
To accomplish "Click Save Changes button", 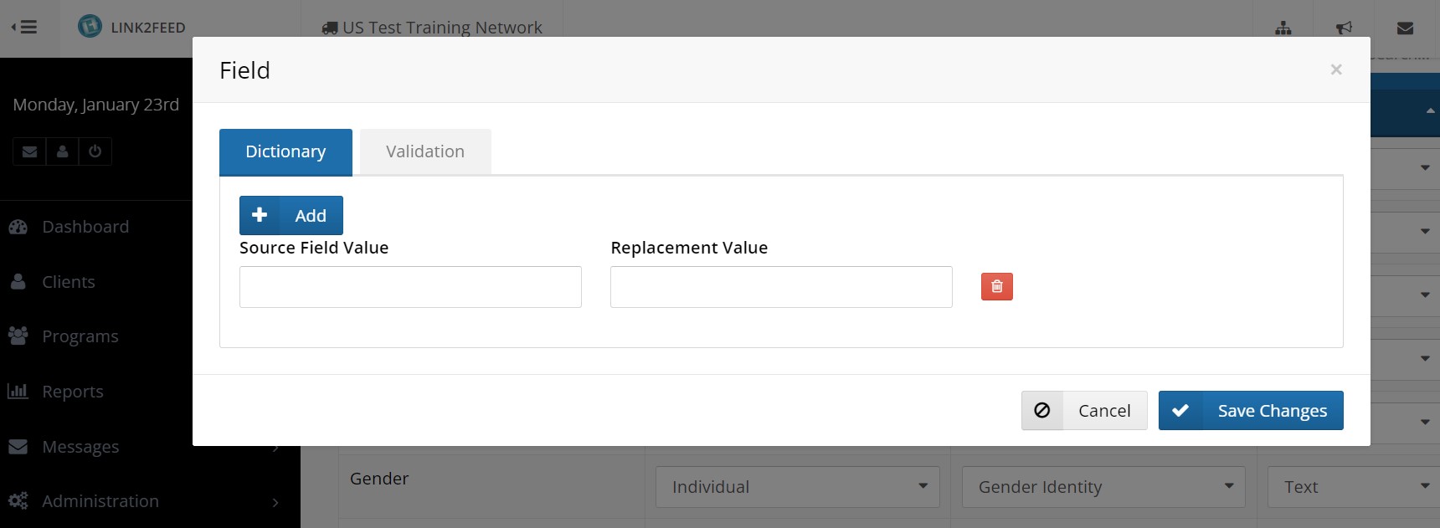I will 1251,411.
